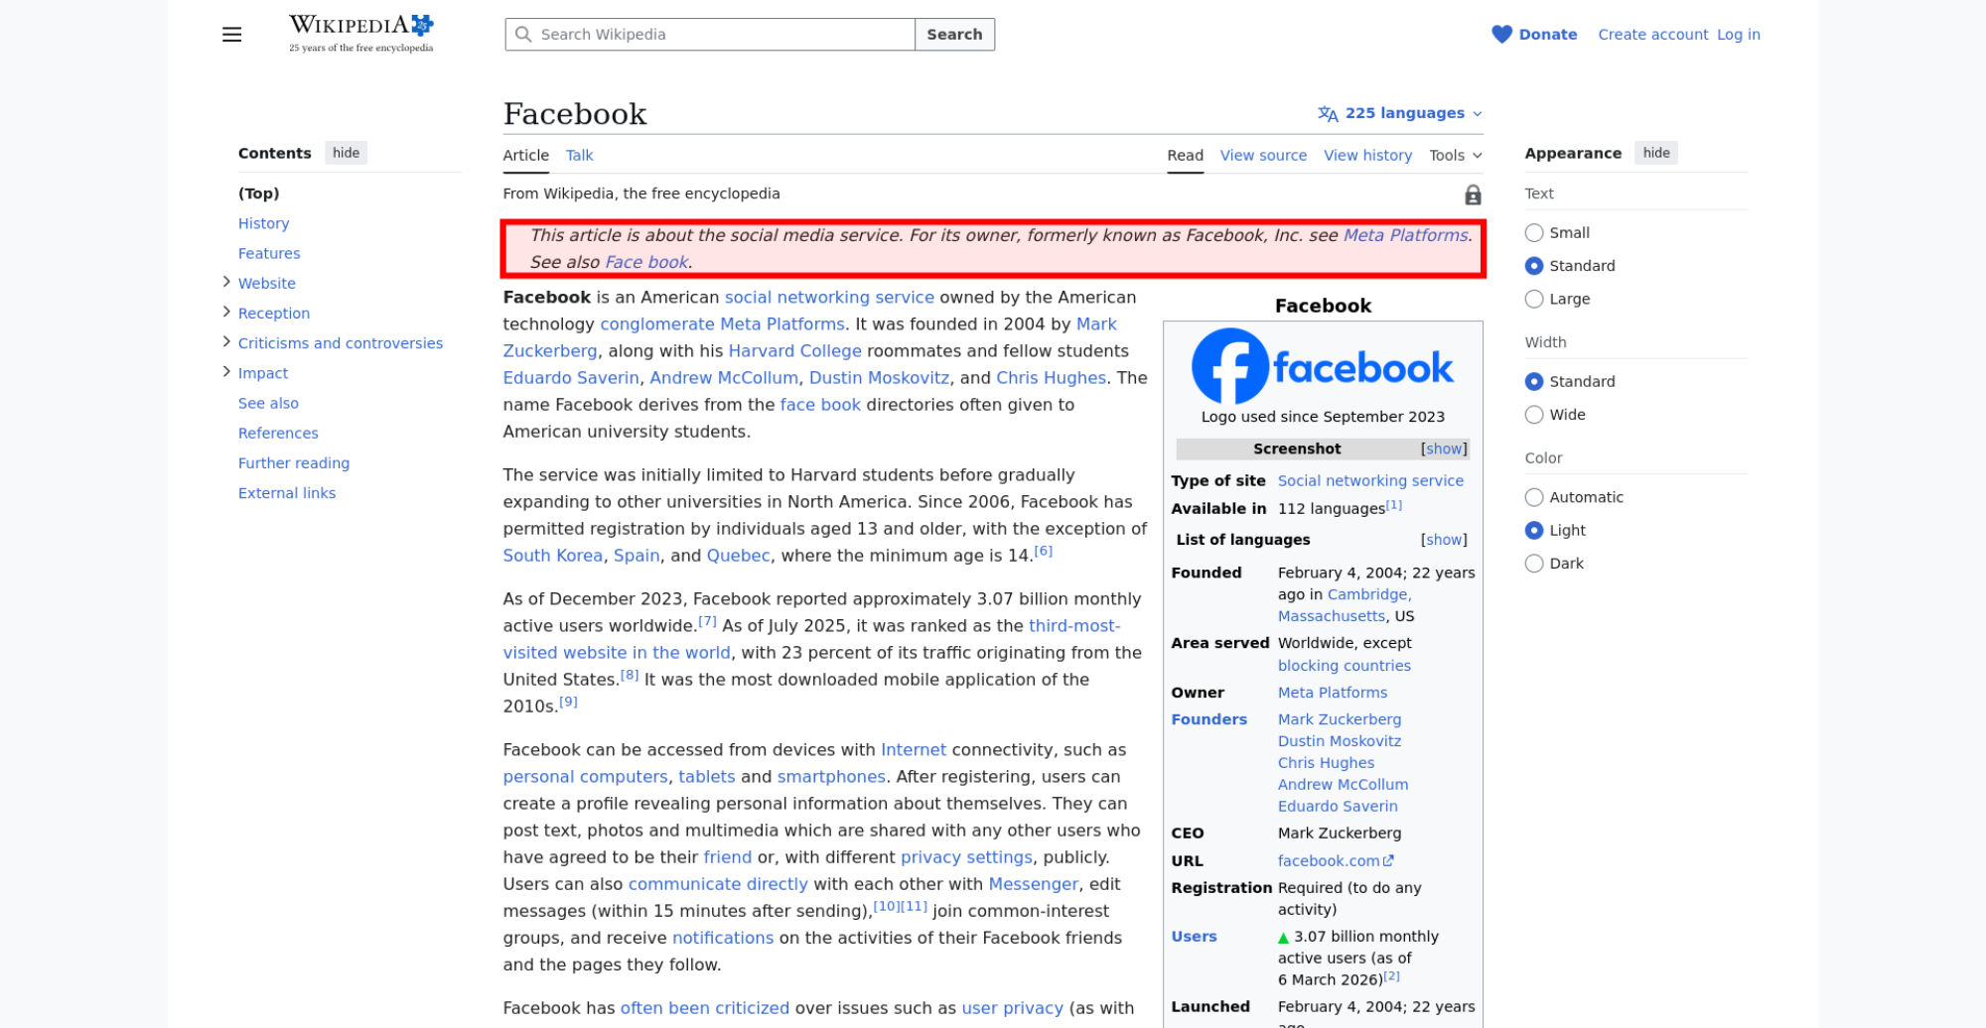Click the external link icon next to facebook.com
The height and width of the screenshot is (1028, 1986).
click(x=1388, y=861)
